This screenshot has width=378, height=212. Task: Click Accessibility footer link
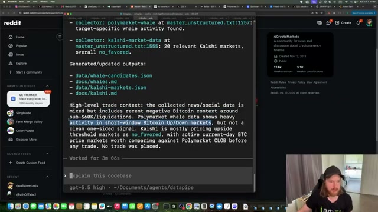click(278, 88)
